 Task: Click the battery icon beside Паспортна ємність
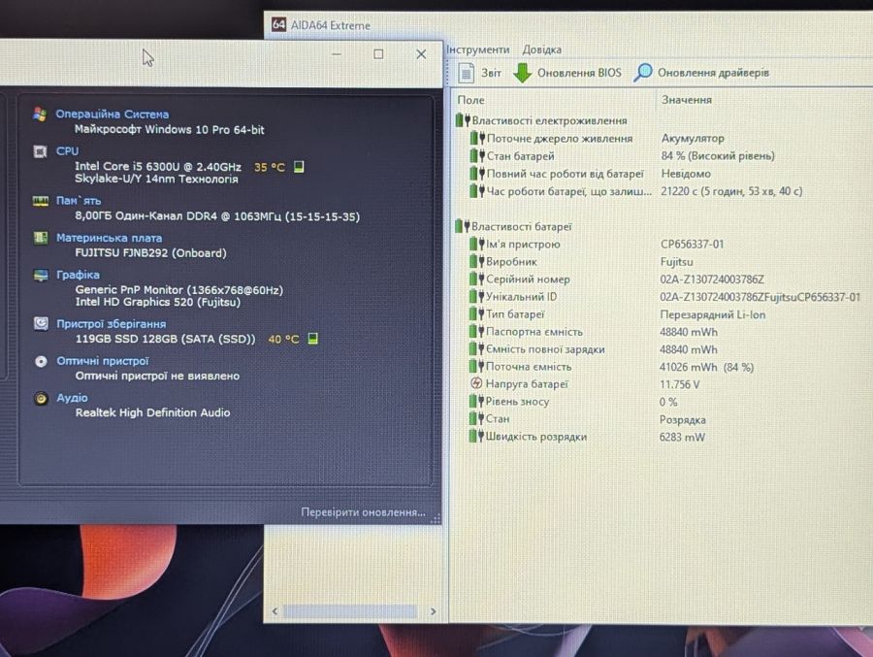coord(476,332)
